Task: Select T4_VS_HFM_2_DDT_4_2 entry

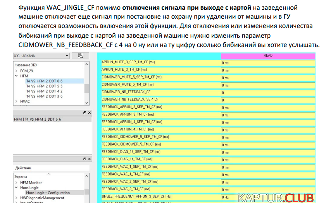Action: click(44, 91)
